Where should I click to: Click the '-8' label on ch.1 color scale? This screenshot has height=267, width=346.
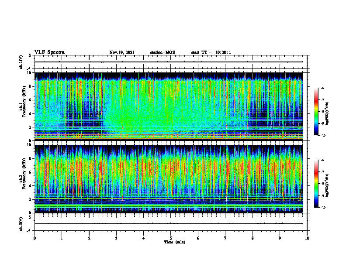click(322, 112)
